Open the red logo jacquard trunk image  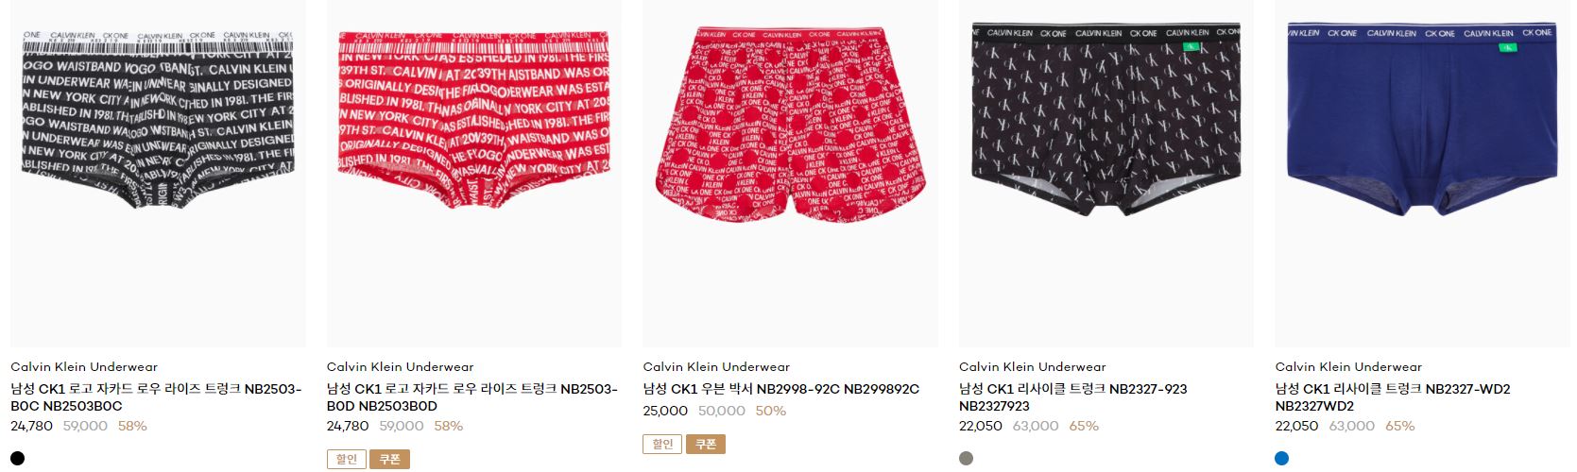[x=474, y=174]
